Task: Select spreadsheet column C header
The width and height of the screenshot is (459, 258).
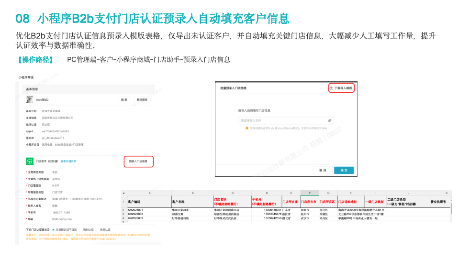Action: point(233,193)
